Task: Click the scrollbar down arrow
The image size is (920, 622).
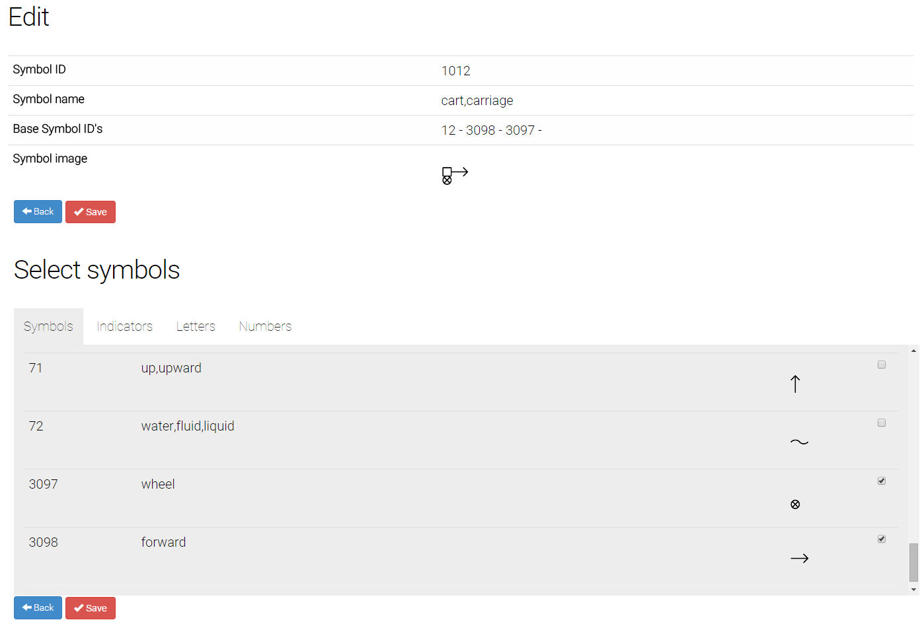Action: pos(913,590)
